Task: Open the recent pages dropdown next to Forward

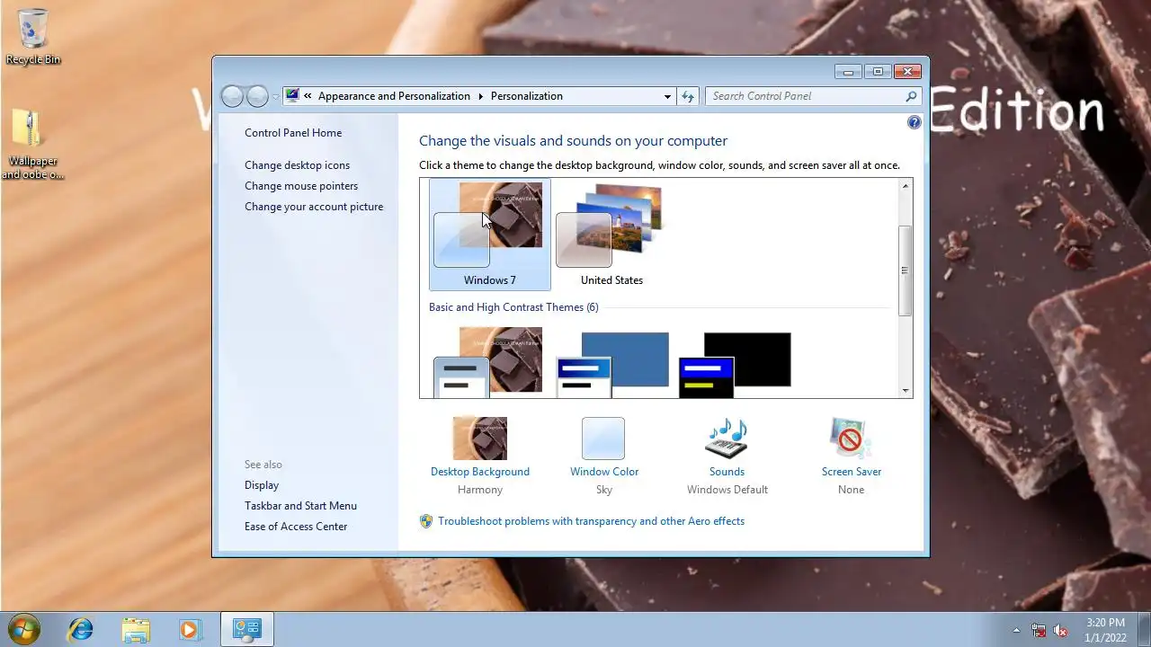Action: [x=276, y=97]
